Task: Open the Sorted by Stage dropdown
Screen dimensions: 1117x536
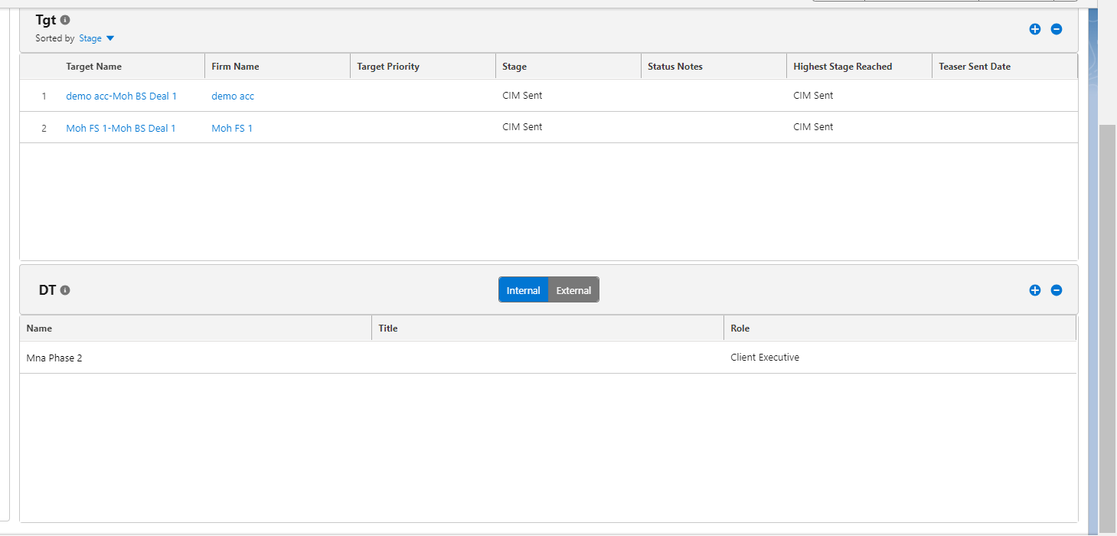Action: pos(96,38)
